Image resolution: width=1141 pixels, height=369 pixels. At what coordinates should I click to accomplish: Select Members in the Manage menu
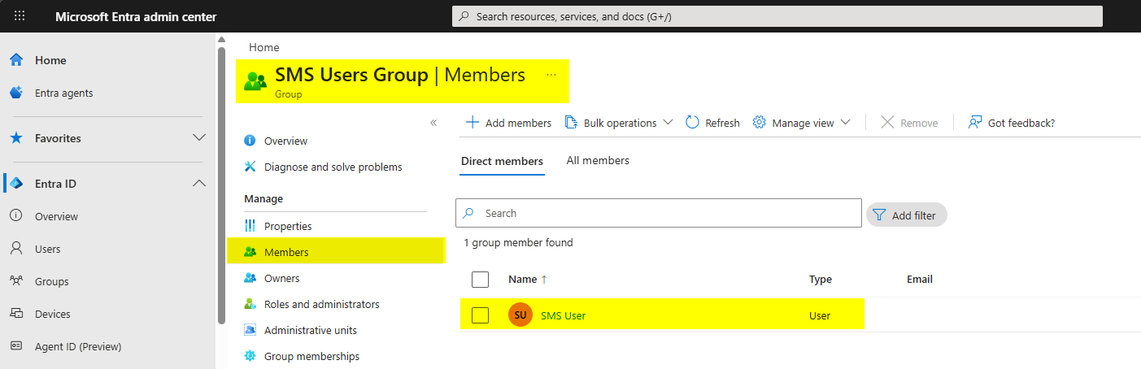coord(336,252)
